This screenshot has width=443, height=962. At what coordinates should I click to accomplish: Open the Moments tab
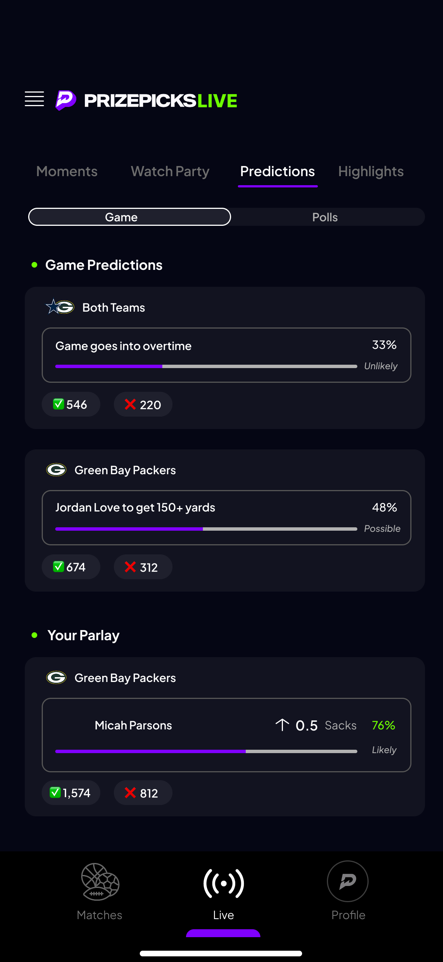tap(67, 172)
